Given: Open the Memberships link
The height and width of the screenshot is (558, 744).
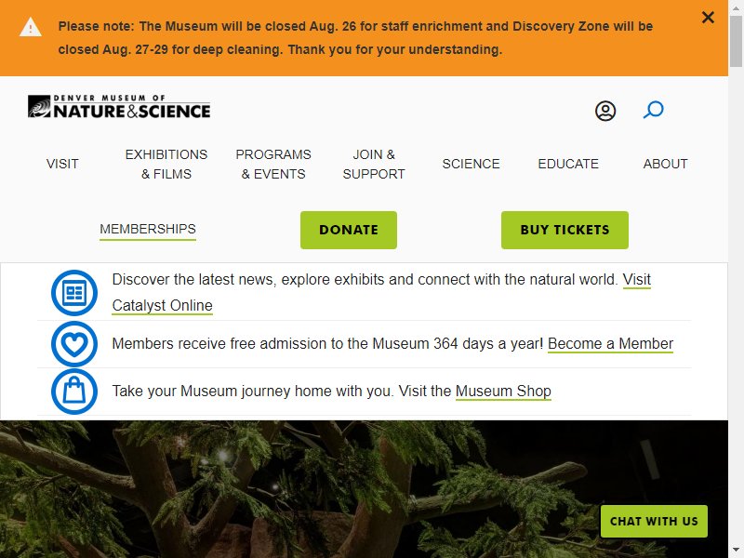Looking at the screenshot, I should point(148,229).
